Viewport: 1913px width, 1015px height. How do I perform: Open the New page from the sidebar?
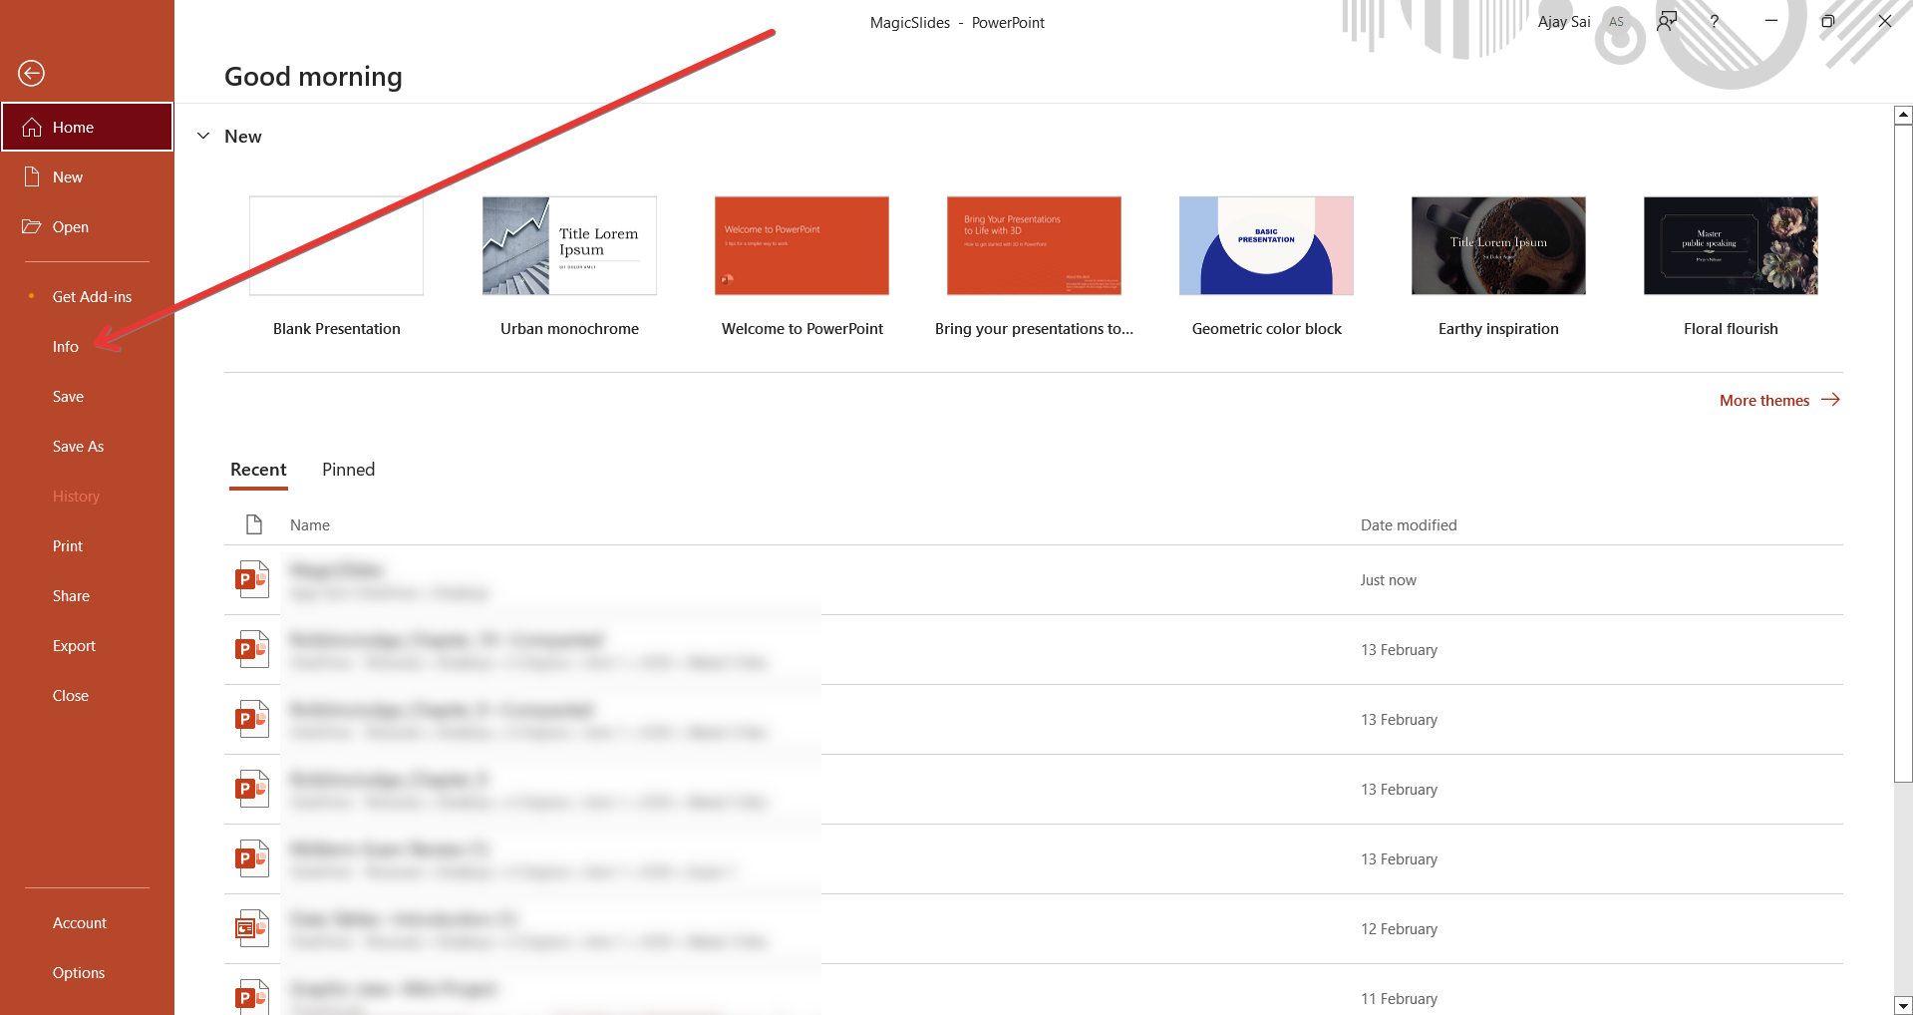pyautogui.click(x=87, y=176)
